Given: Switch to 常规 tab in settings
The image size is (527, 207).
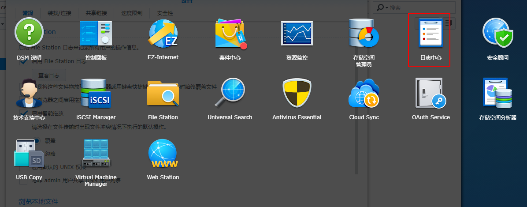Looking at the screenshot, I should click(x=28, y=13).
